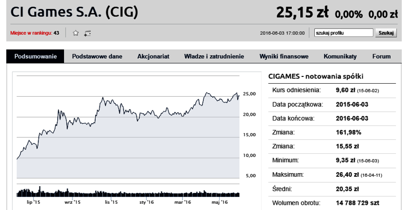Go to Władze i zatrudnienie tab

(x=214, y=56)
